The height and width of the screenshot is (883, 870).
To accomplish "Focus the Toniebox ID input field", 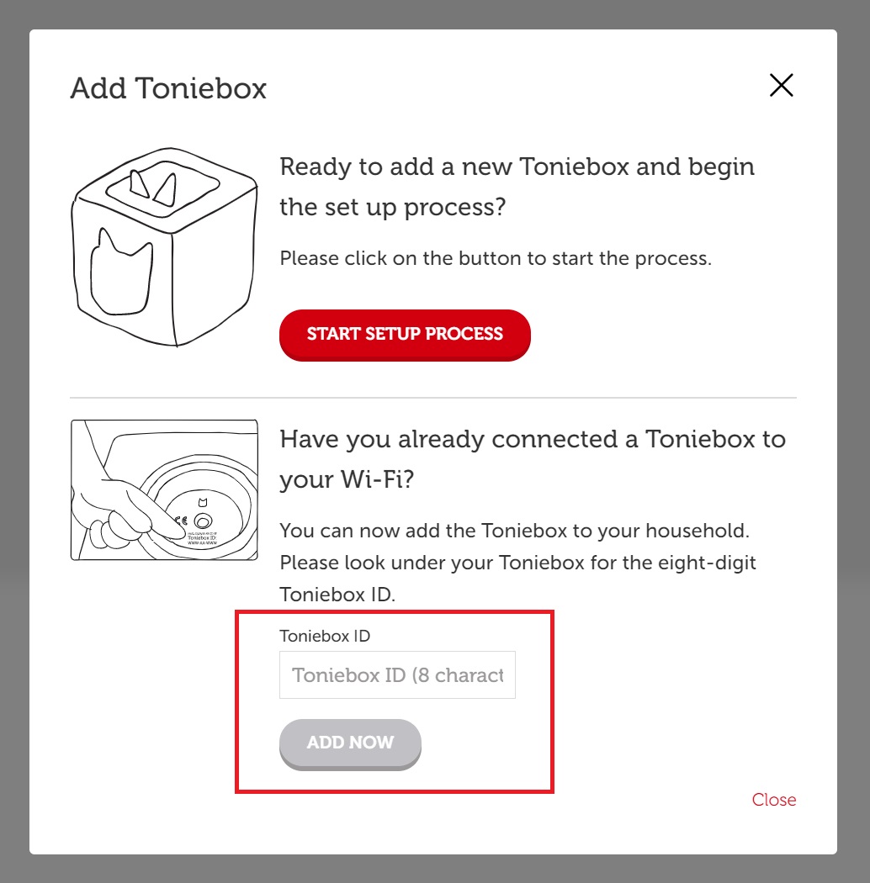I will pyautogui.click(x=397, y=674).
